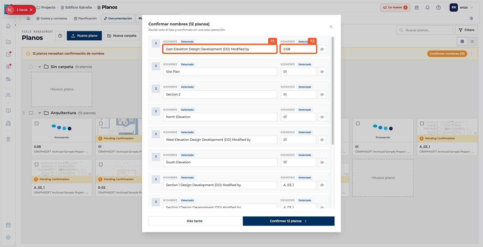Open the calendar icon in the top bar
Screen dimensions: 483x247
pyautogui.click(x=417, y=8)
